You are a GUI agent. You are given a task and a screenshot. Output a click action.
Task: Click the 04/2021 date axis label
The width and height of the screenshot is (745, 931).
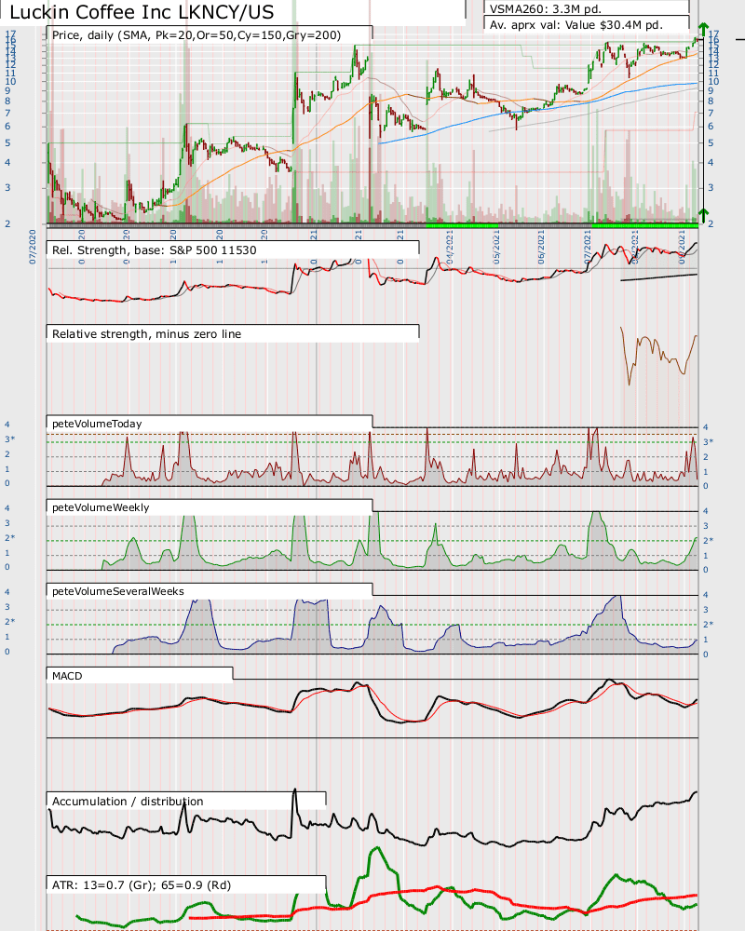450,247
